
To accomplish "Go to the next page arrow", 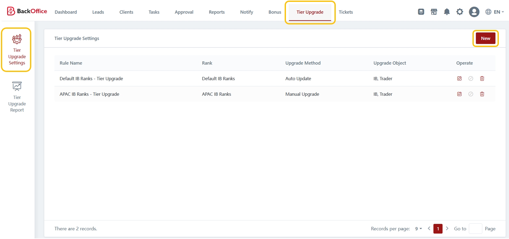I will click(447, 229).
